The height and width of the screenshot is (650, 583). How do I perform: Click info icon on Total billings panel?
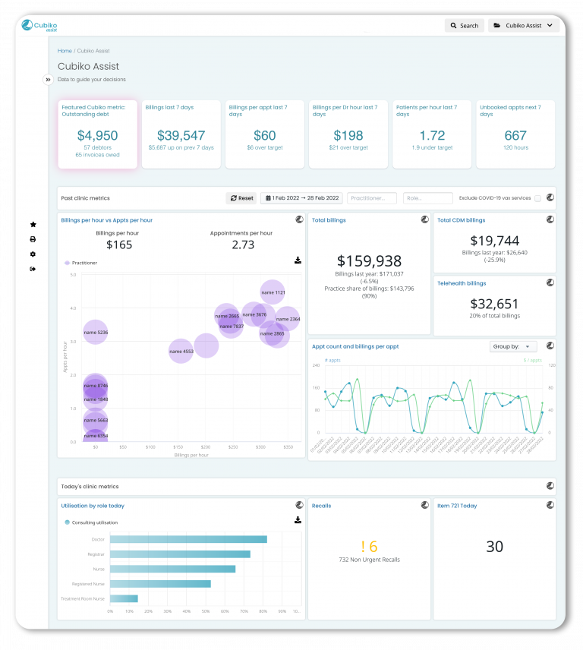(424, 219)
